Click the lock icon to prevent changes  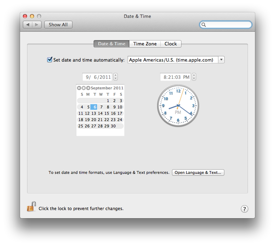pyautogui.click(x=31, y=206)
